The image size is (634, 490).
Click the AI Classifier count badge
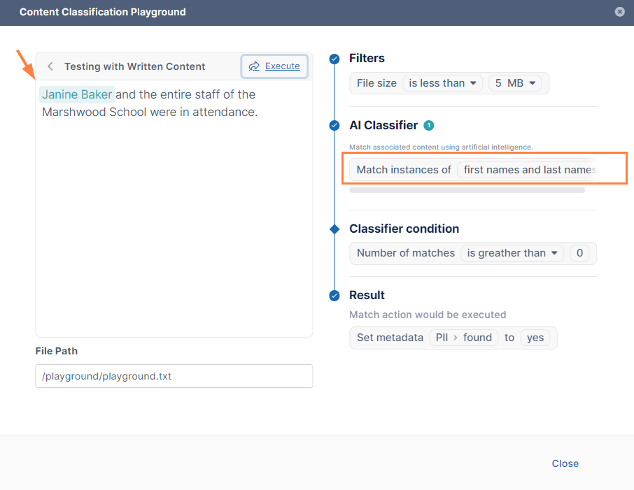pyautogui.click(x=429, y=126)
